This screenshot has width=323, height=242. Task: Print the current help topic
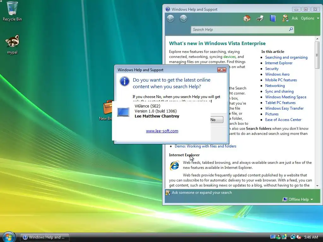pyautogui.click(x=260, y=18)
